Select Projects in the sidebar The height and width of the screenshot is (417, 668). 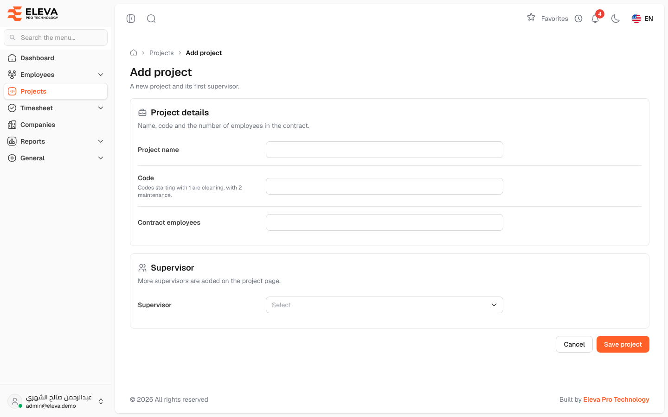(56, 91)
